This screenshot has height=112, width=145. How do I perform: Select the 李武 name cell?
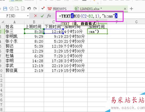(x=14, y=66)
